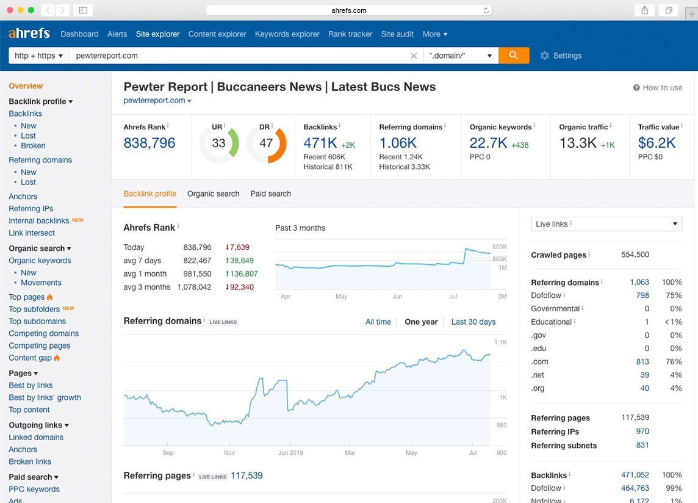Image resolution: width=698 pixels, height=503 pixels.
Task: Reload the page in Safari
Action: pos(486,10)
